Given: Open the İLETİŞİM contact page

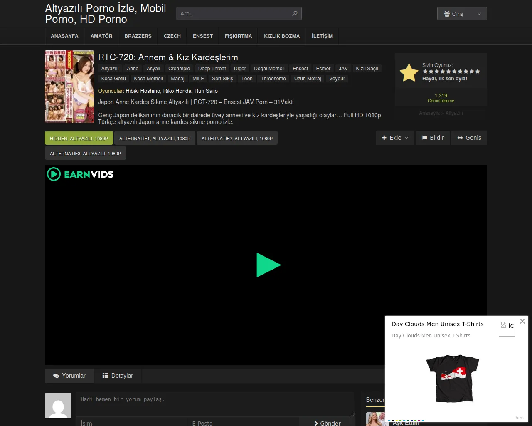Looking at the screenshot, I should (x=322, y=36).
